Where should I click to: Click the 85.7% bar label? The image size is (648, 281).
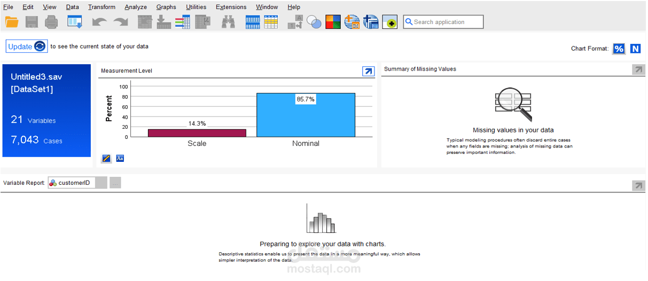[306, 99]
